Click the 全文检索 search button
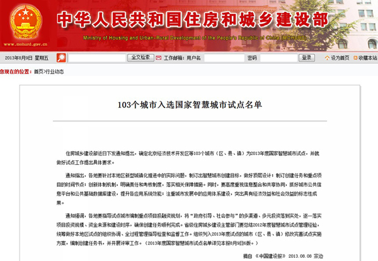378x261 pixels. (140, 58)
